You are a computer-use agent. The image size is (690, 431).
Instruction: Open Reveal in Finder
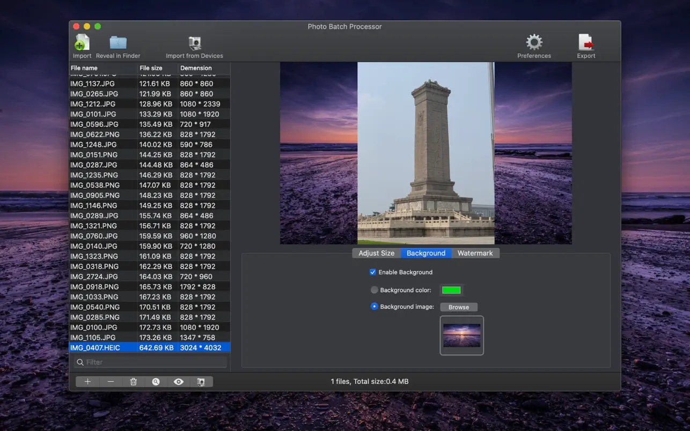click(118, 43)
